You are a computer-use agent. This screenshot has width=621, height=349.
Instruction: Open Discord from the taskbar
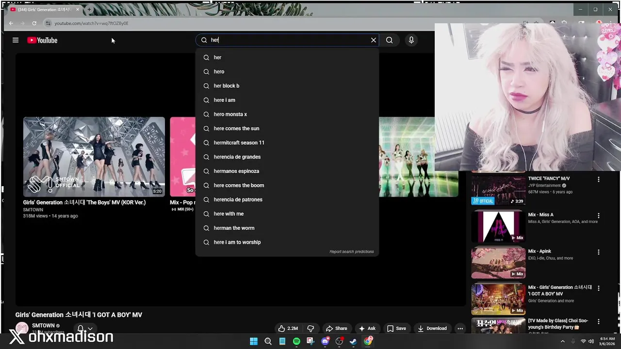coord(325,341)
